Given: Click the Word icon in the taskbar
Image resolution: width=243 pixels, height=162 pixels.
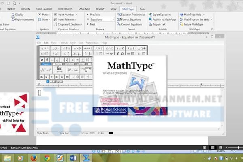Looking at the screenshot, I should coord(73,158).
